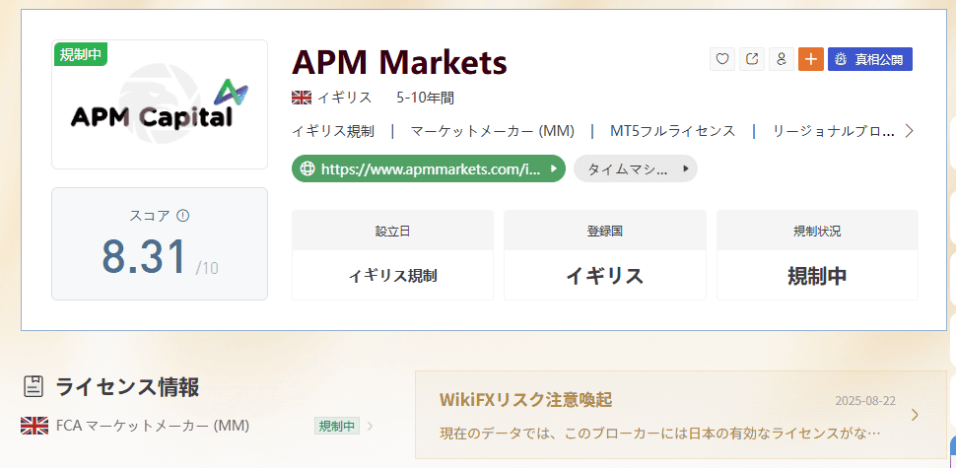Select the マーケットメーカー (MM) tag
The height and width of the screenshot is (468, 956).
(x=493, y=131)
